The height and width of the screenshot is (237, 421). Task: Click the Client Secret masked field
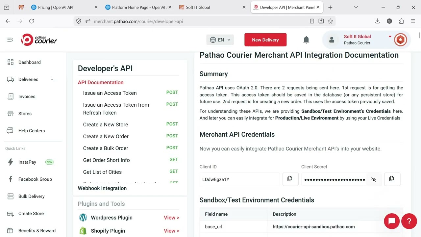(x=334, y=179)
